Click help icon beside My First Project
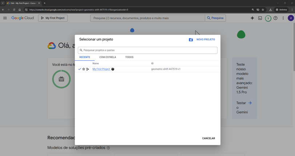The width and height of the screenshot is (295, 156). (113, 69)
